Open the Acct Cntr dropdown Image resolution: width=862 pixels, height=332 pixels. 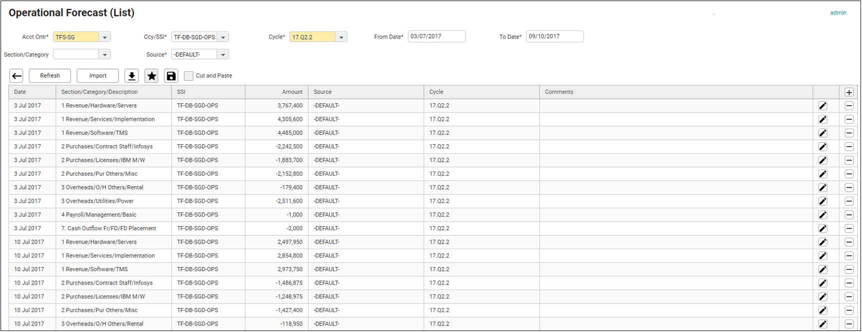(x=104, y=37)
